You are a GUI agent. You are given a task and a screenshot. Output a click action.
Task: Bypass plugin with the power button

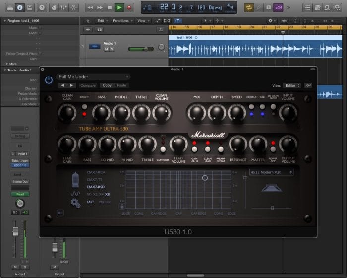coord(49,80)
